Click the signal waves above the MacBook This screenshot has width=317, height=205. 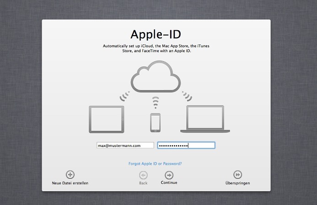(187, 97)
